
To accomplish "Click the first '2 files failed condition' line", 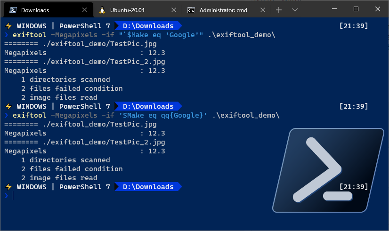I will (x=72, y=88).
